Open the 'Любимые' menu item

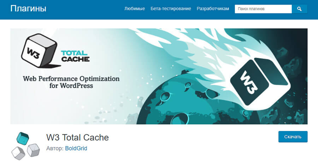135,9
